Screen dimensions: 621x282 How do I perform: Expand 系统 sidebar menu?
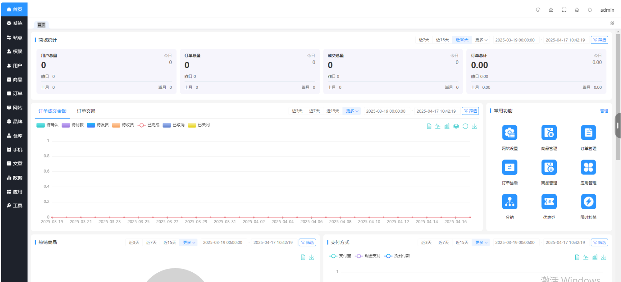tap(14, 24)
